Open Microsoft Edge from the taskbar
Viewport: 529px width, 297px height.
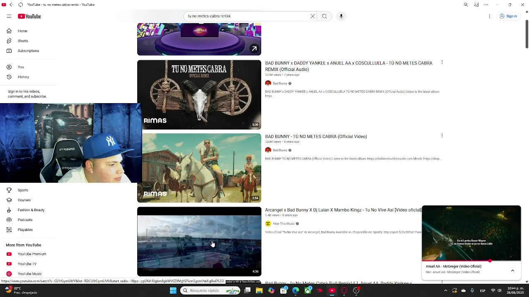[295, 291]
